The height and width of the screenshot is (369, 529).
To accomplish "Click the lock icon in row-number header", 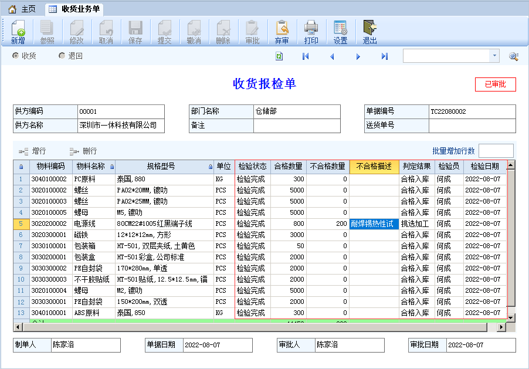I will 21,167.
